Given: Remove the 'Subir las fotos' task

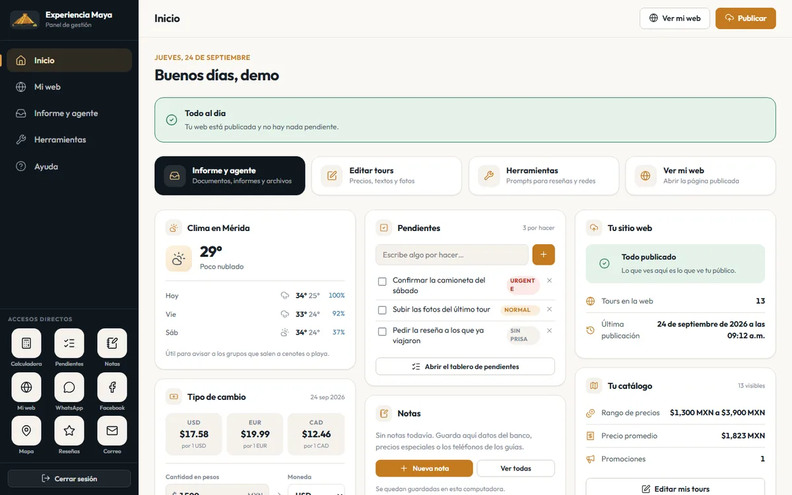Looking at the screenshot, I should click(x=549, y=309).
